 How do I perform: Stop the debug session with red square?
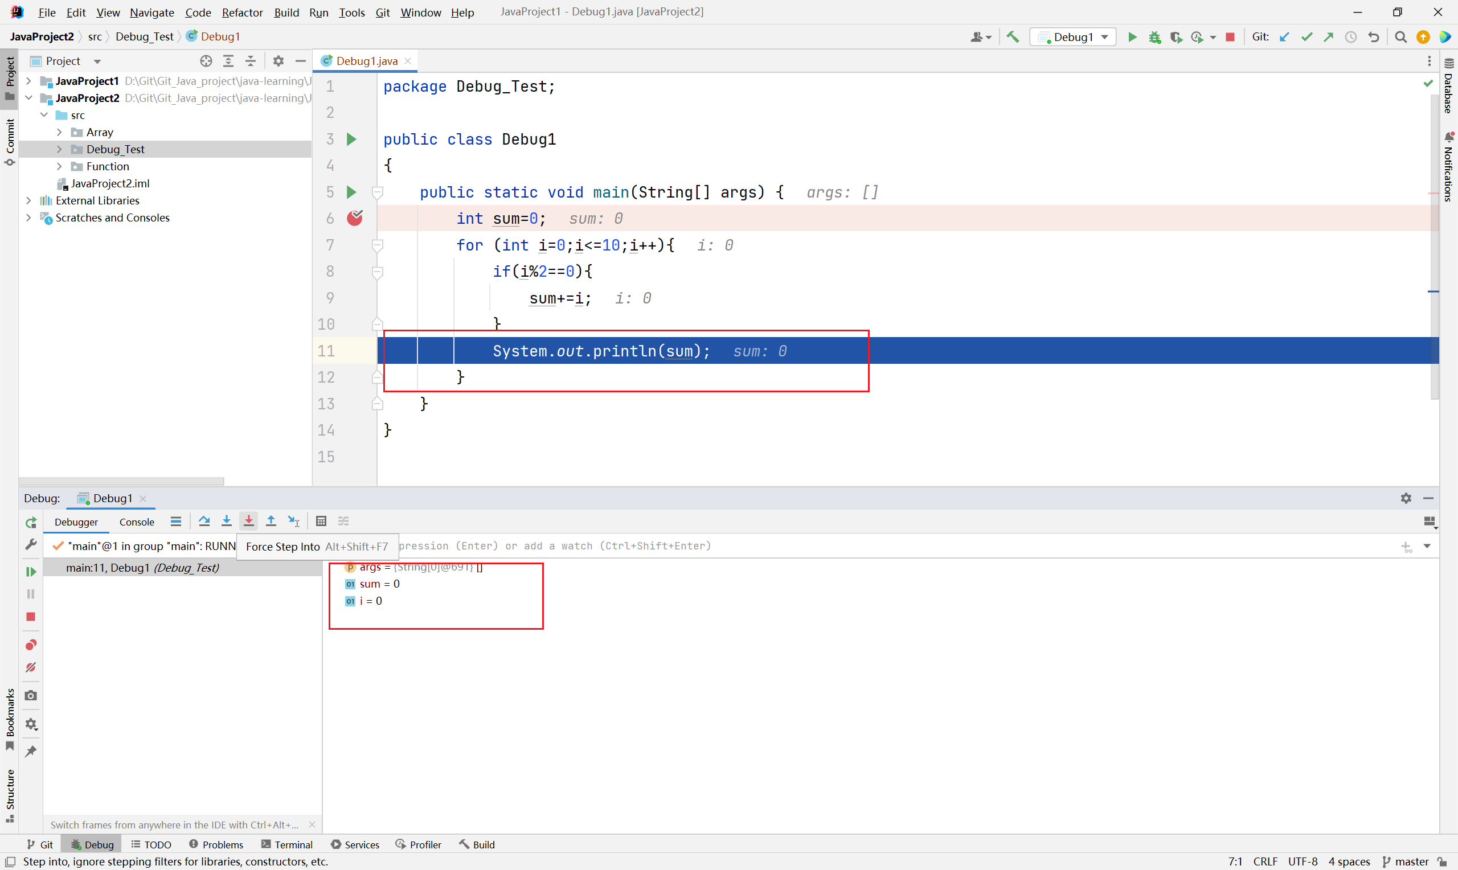[31, 617]
